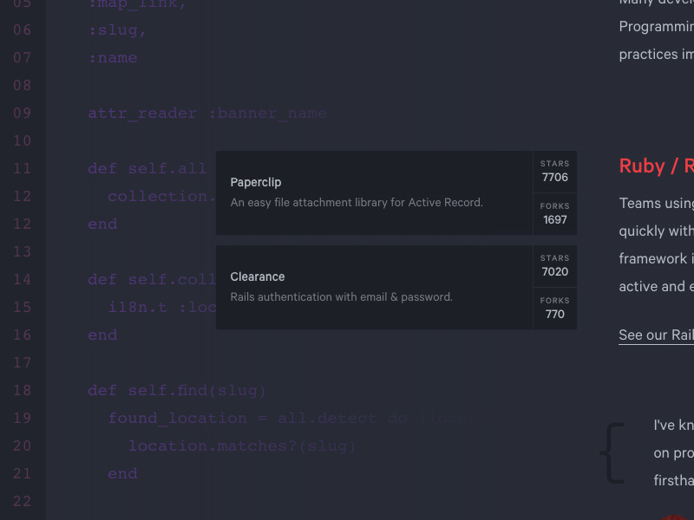
Task: Click the Paperclip description about Active Record
Action: 357,202
